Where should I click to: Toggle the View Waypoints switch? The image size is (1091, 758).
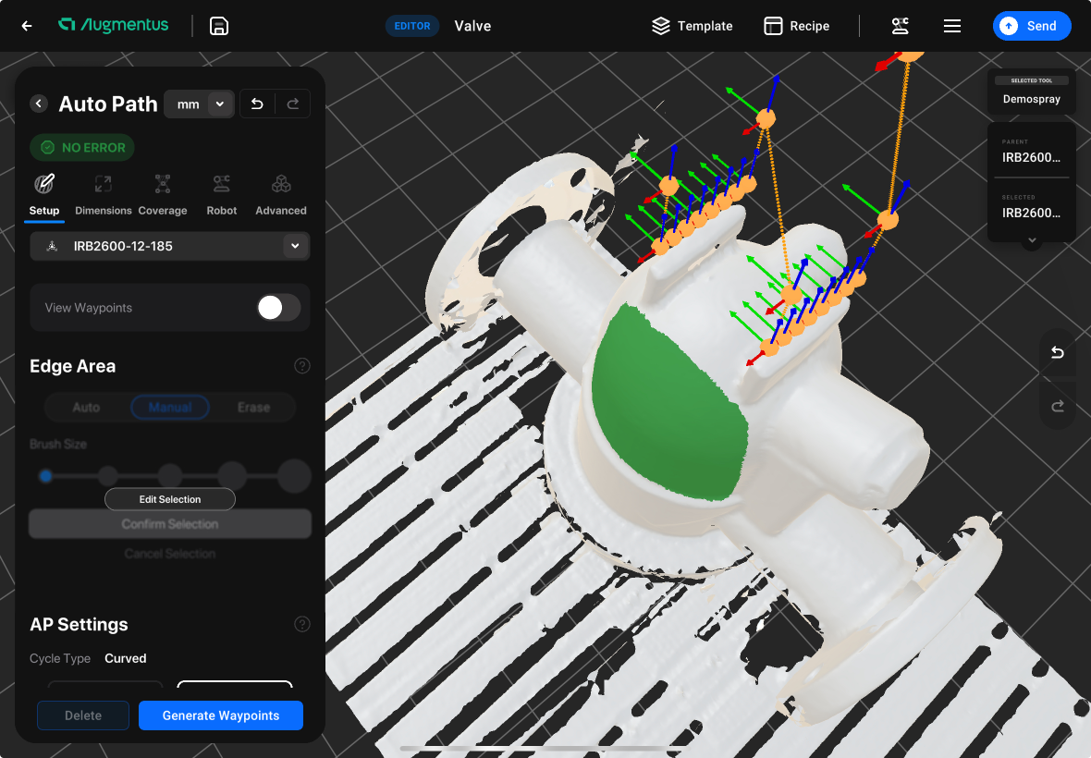[x=276, y=307]
